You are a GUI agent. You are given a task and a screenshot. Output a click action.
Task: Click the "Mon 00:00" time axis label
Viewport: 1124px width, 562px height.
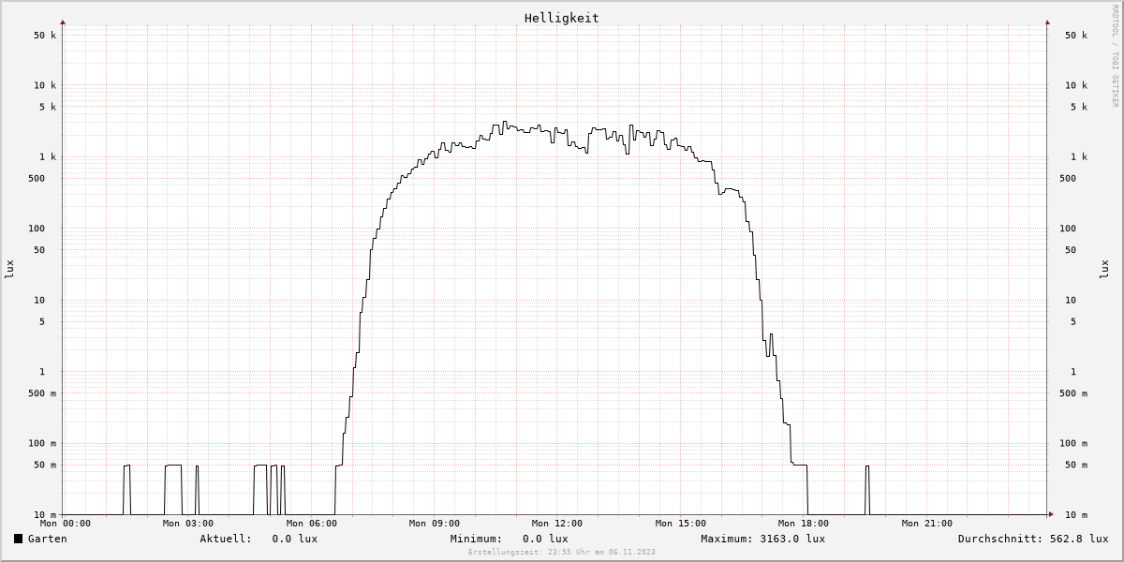(x=66, y=524)
